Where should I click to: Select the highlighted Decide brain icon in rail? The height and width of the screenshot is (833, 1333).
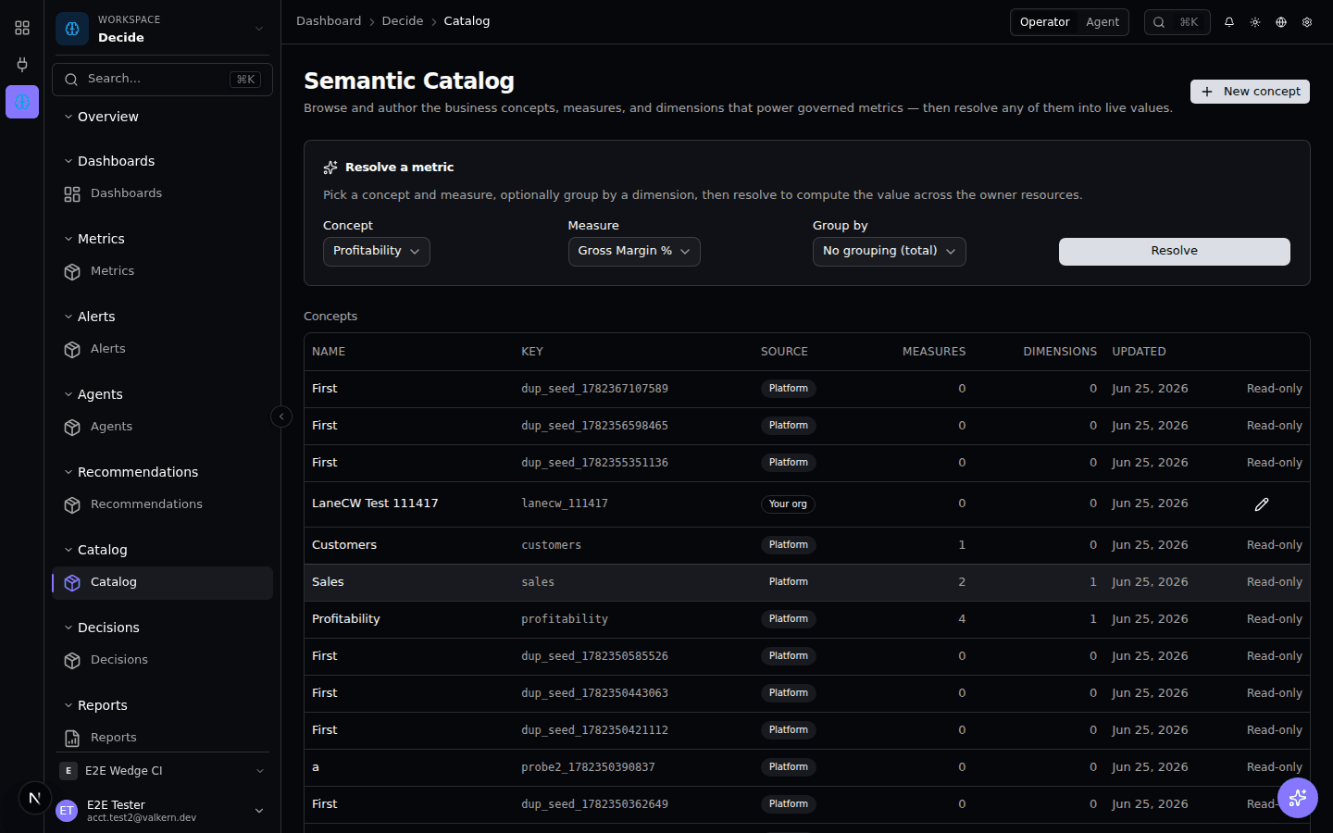22,102
